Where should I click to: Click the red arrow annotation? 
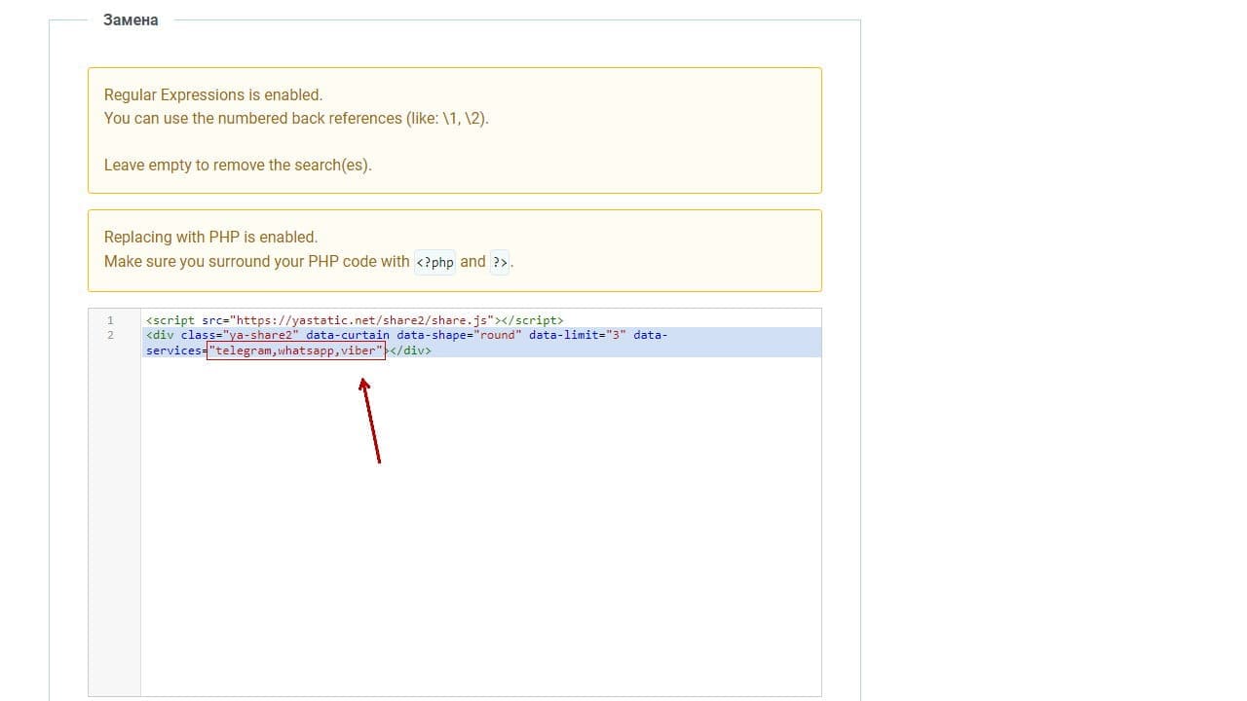pos(370,420)
